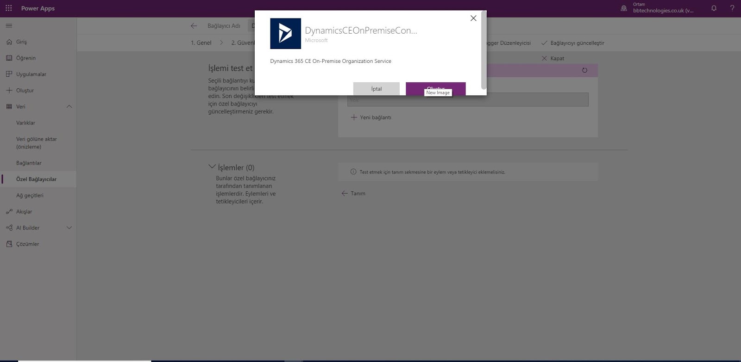The width and height of the screenshot is (741, 362).
Task: Go to step 1. Genel
Action: click(x=201, y=43)
